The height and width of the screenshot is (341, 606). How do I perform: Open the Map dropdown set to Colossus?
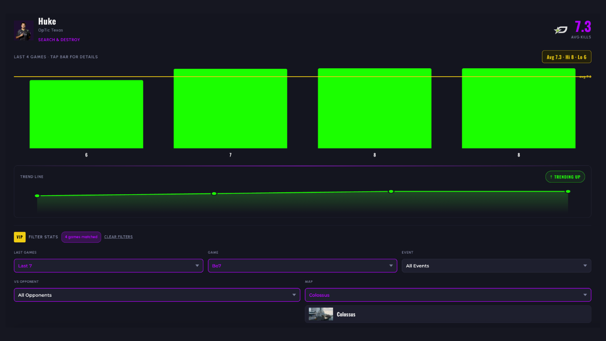[448, 295]
